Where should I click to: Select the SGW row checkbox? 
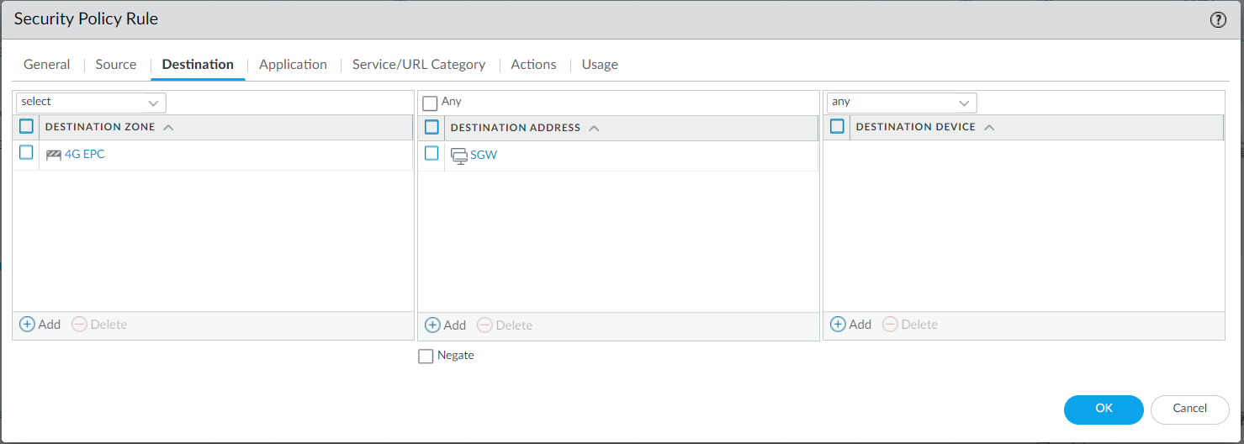pos(431,154)
